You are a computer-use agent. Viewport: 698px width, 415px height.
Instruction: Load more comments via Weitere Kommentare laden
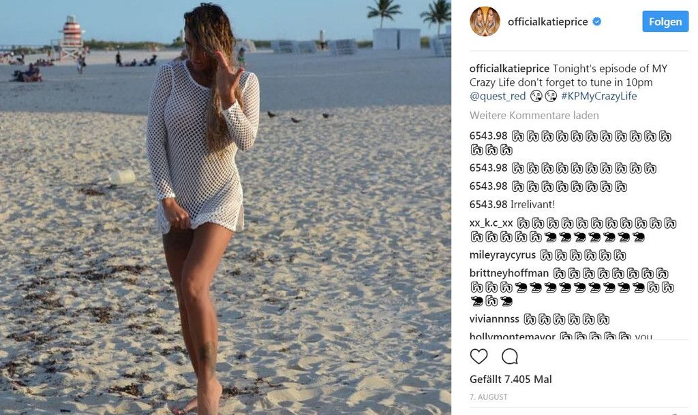(534, 116)
